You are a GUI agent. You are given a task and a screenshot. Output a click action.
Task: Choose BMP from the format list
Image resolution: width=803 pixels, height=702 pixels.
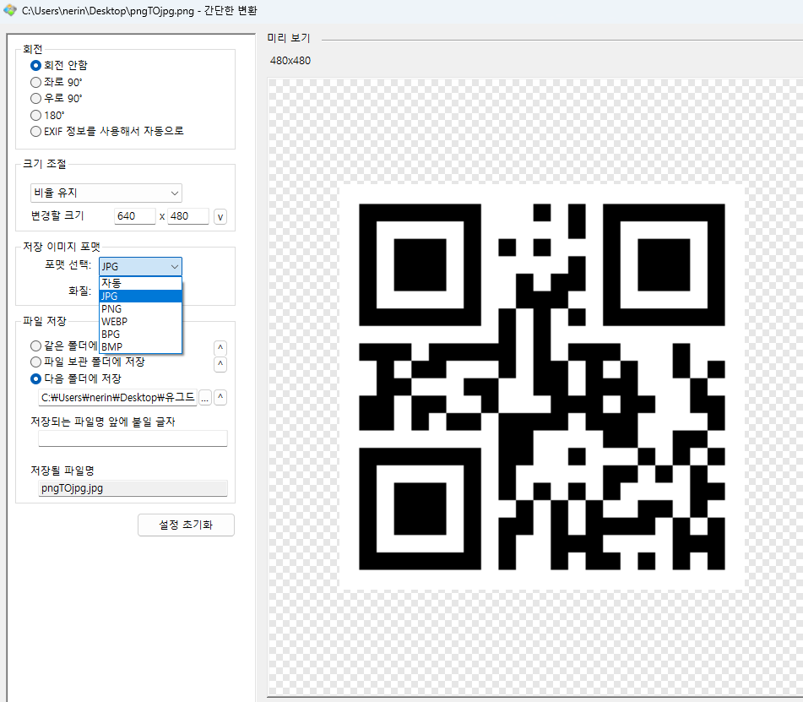140,347
